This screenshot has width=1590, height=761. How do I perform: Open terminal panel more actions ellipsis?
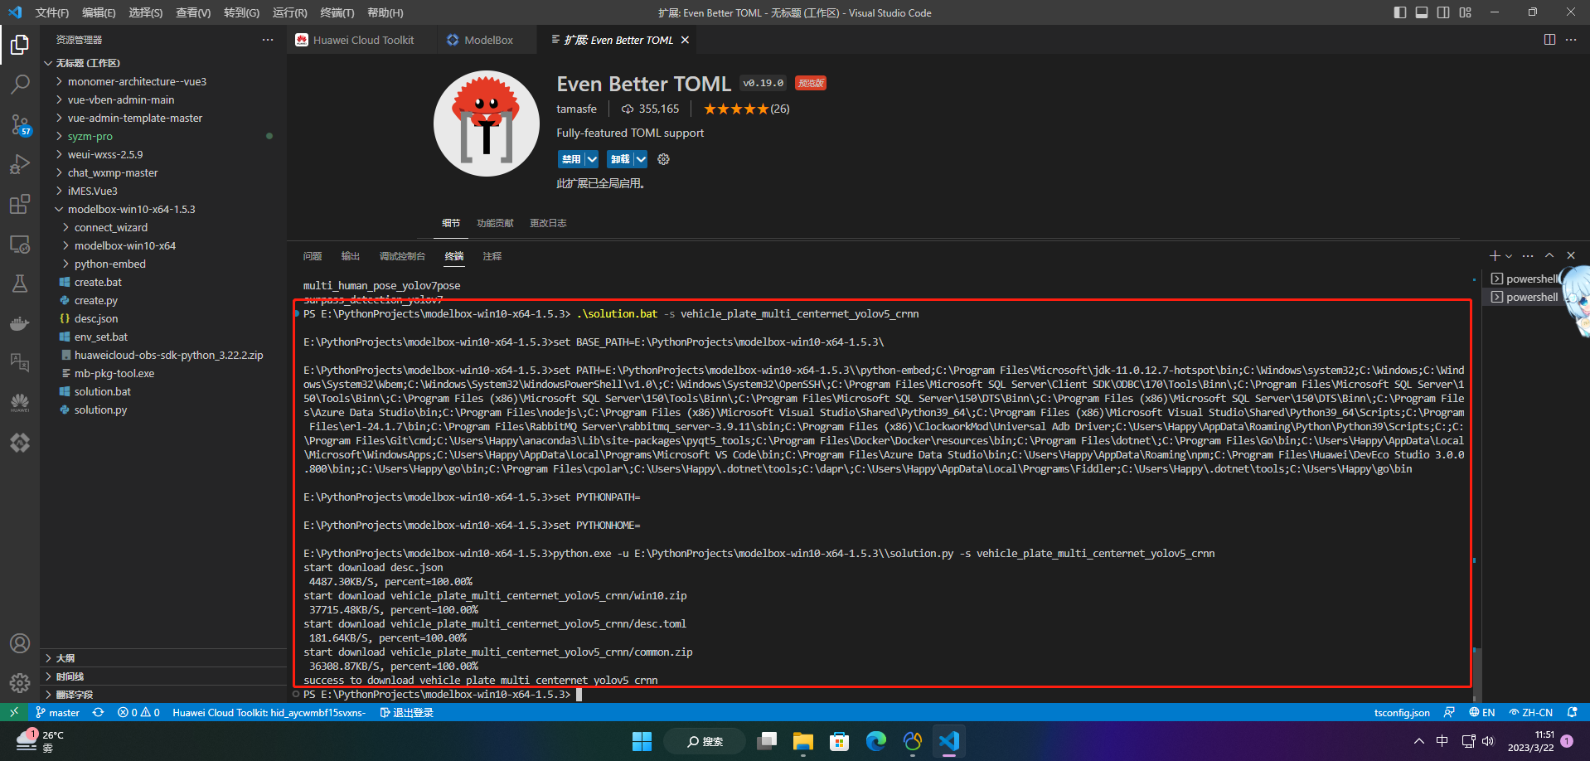point(1528,255)
